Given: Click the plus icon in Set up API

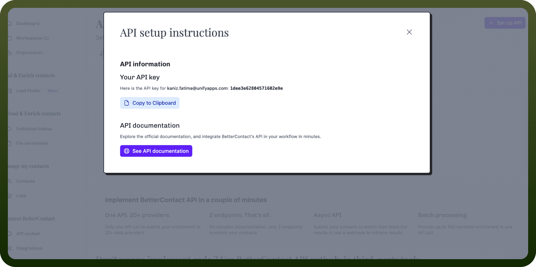Looking at the screenshot, I should coord(491,23).
